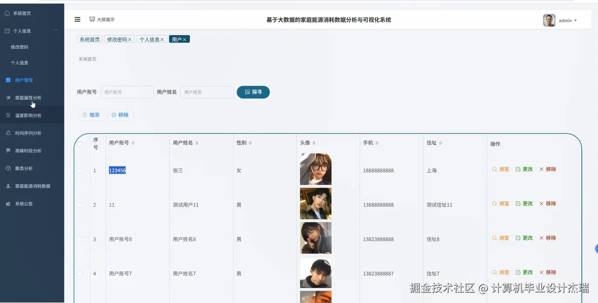Click 浏览 for user 张三
The width and height of the screenshot is (598, 303).
tap(501, 169)
